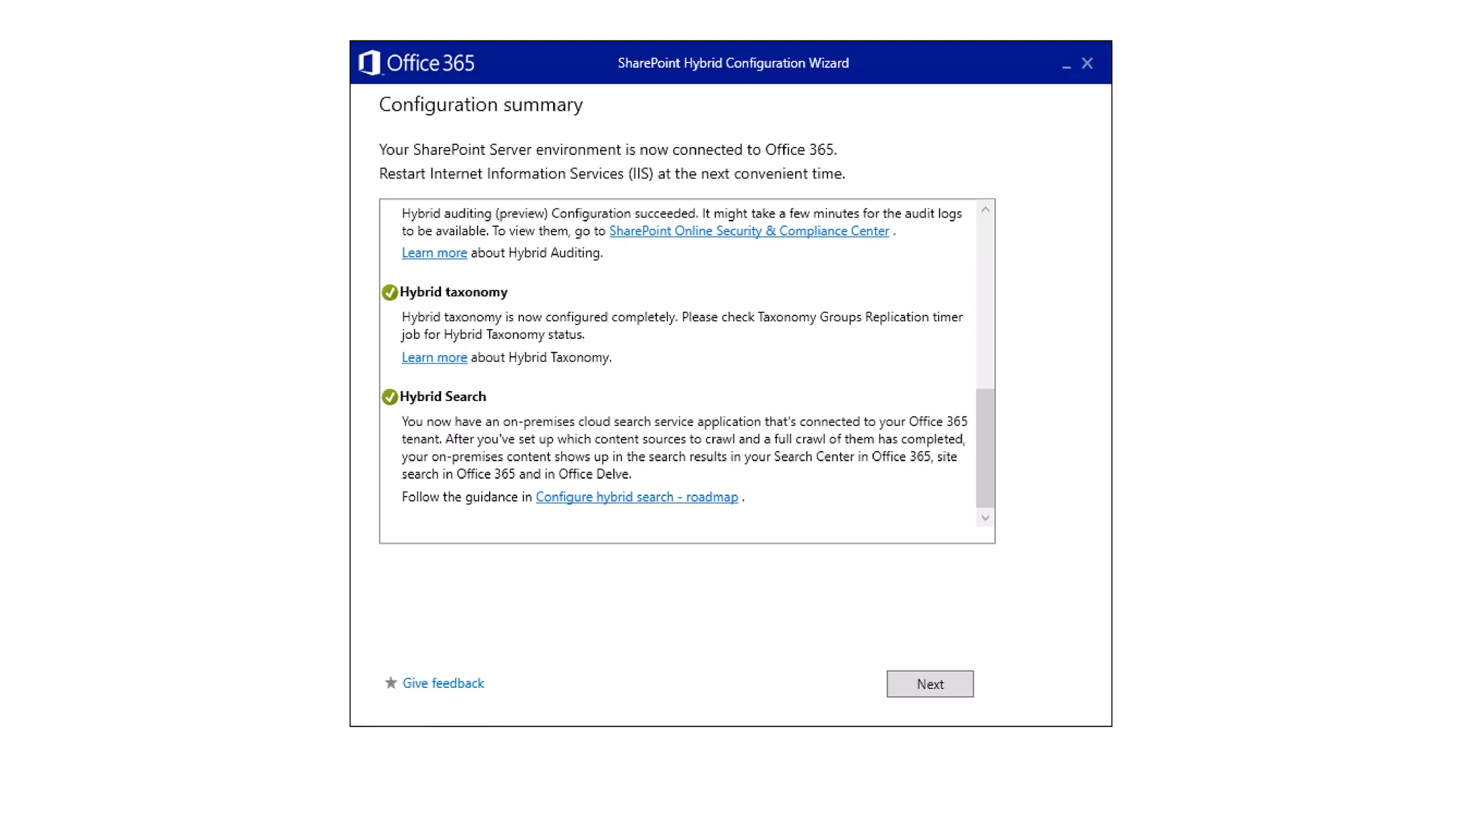1462x822 pixels.
Task: Click the Hybrid Search heading
Action: 443,397
